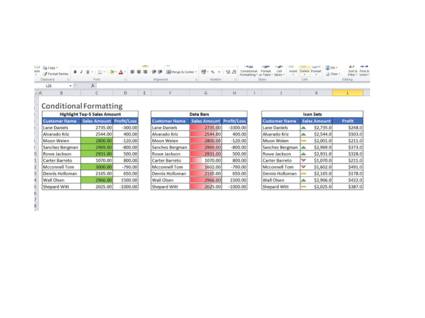Toggle bold formatting in the Font group
The width and height of the screenshot is (425, 318).
click(x=75, y=72)
